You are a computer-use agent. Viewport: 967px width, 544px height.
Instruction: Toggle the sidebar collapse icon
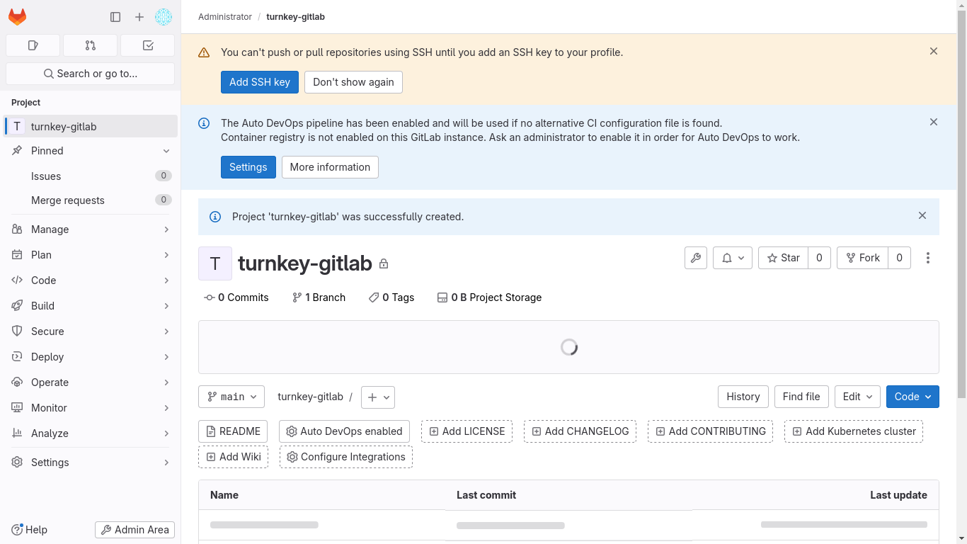[115, 17]
